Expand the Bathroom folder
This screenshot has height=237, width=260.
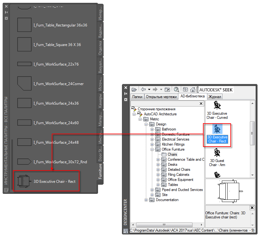coord(152,129)
